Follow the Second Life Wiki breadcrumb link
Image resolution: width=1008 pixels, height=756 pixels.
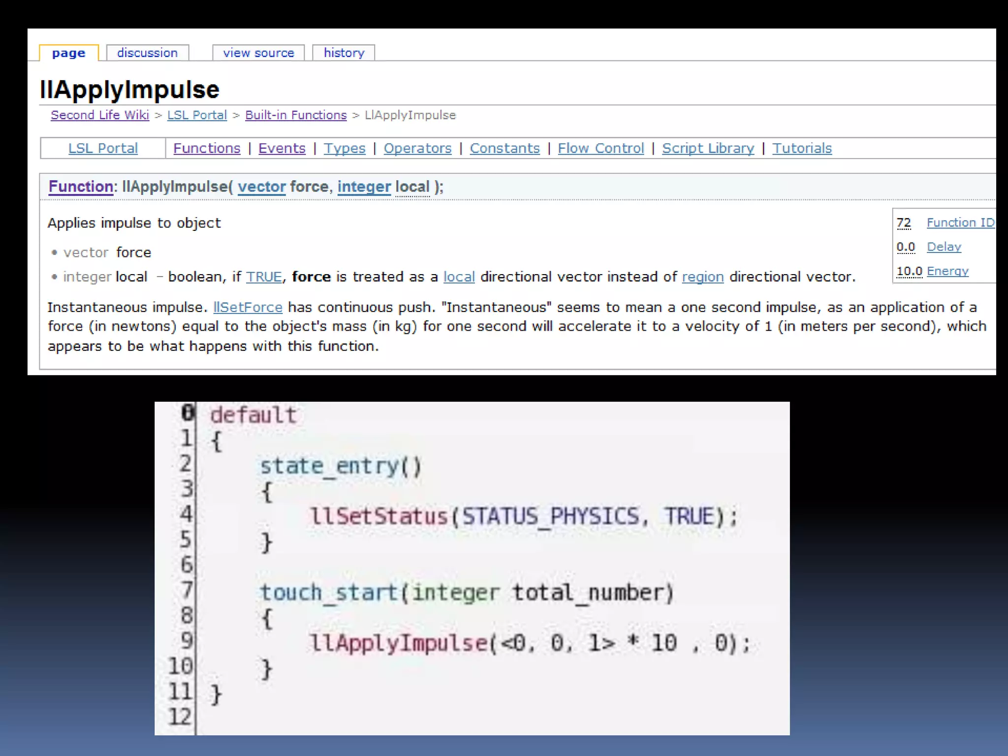click(99, 115)
